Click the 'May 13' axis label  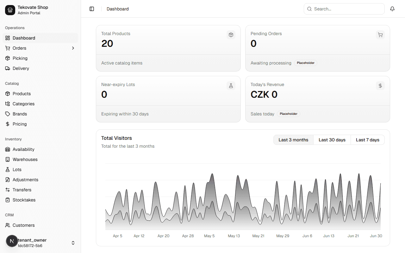(x=234, y=236)
